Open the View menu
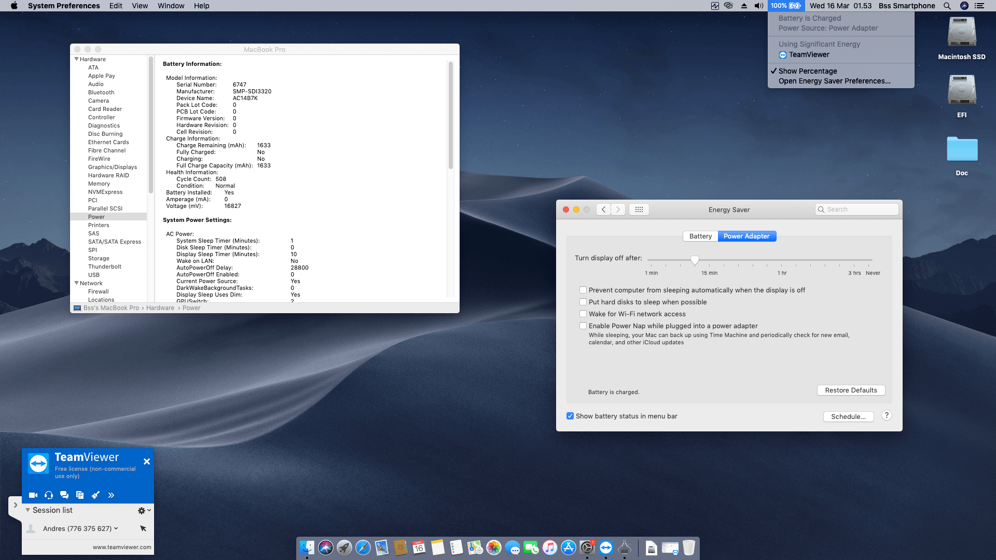Image resolution: width=996 pixels, height=560 pixels. coord(140,6)
